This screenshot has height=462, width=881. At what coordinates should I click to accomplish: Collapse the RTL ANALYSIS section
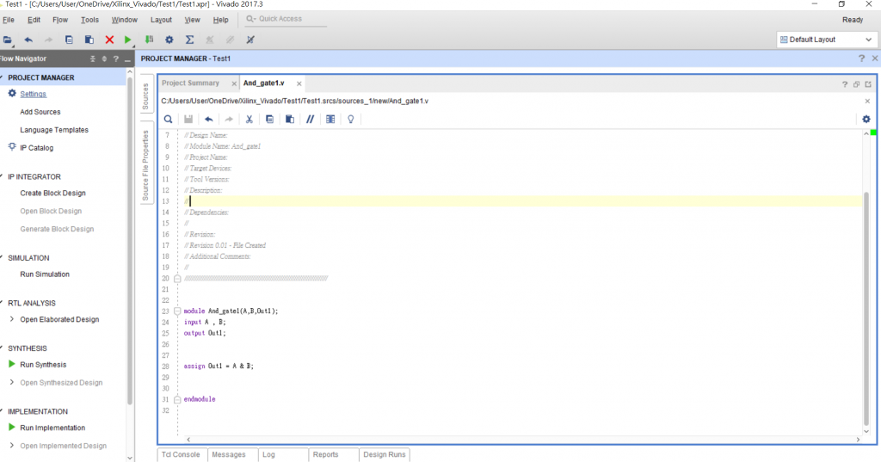pos(2,303)
